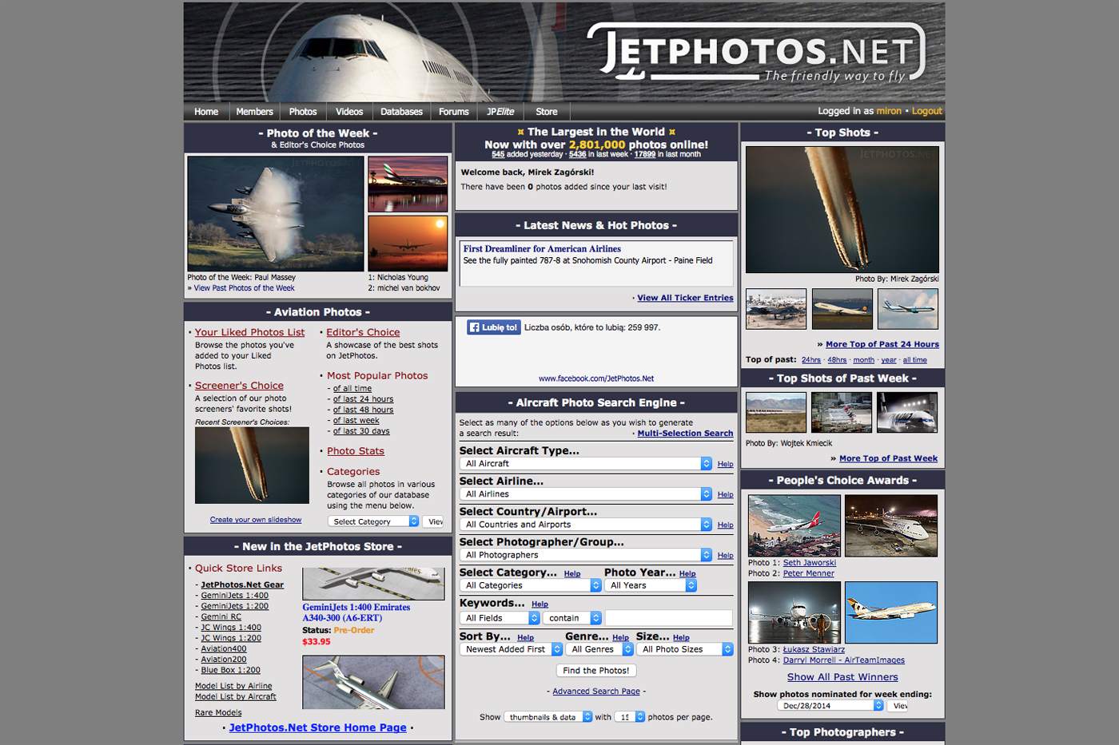
Task: Open most popular photos of all time
Action: pos(352,388)
